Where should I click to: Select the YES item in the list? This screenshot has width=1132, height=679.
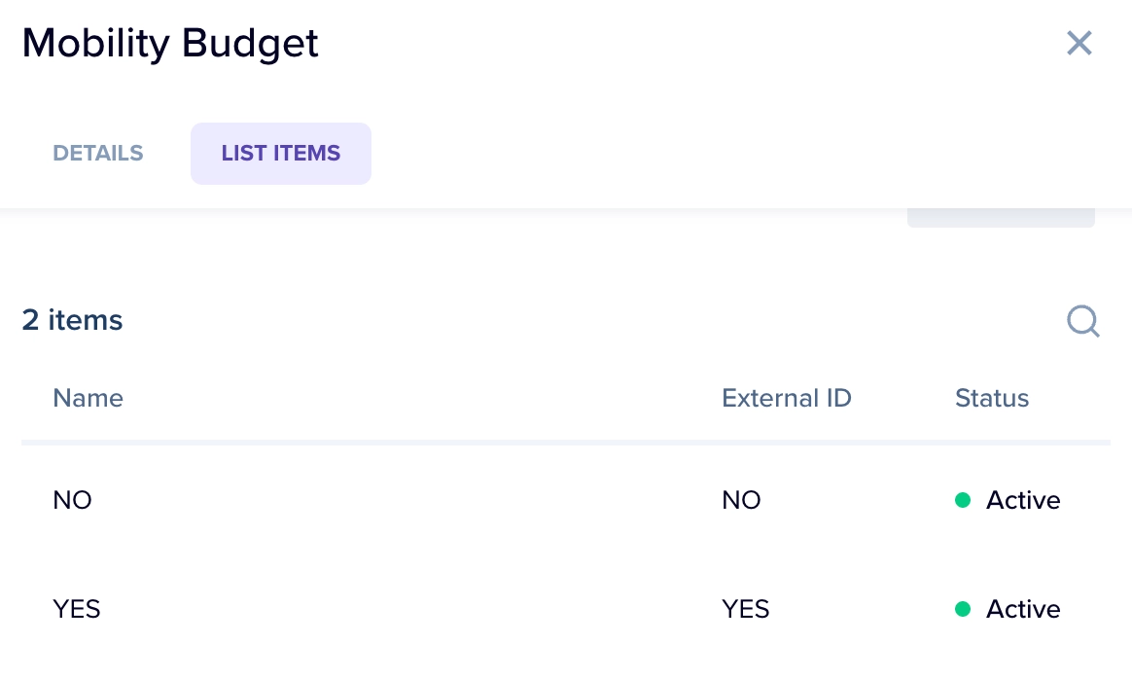(76, 609)
